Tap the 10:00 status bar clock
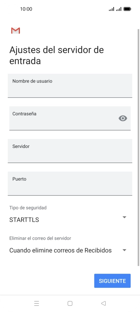Image resolution: width=140 pixels, height=312 pixels. [26, 9]
